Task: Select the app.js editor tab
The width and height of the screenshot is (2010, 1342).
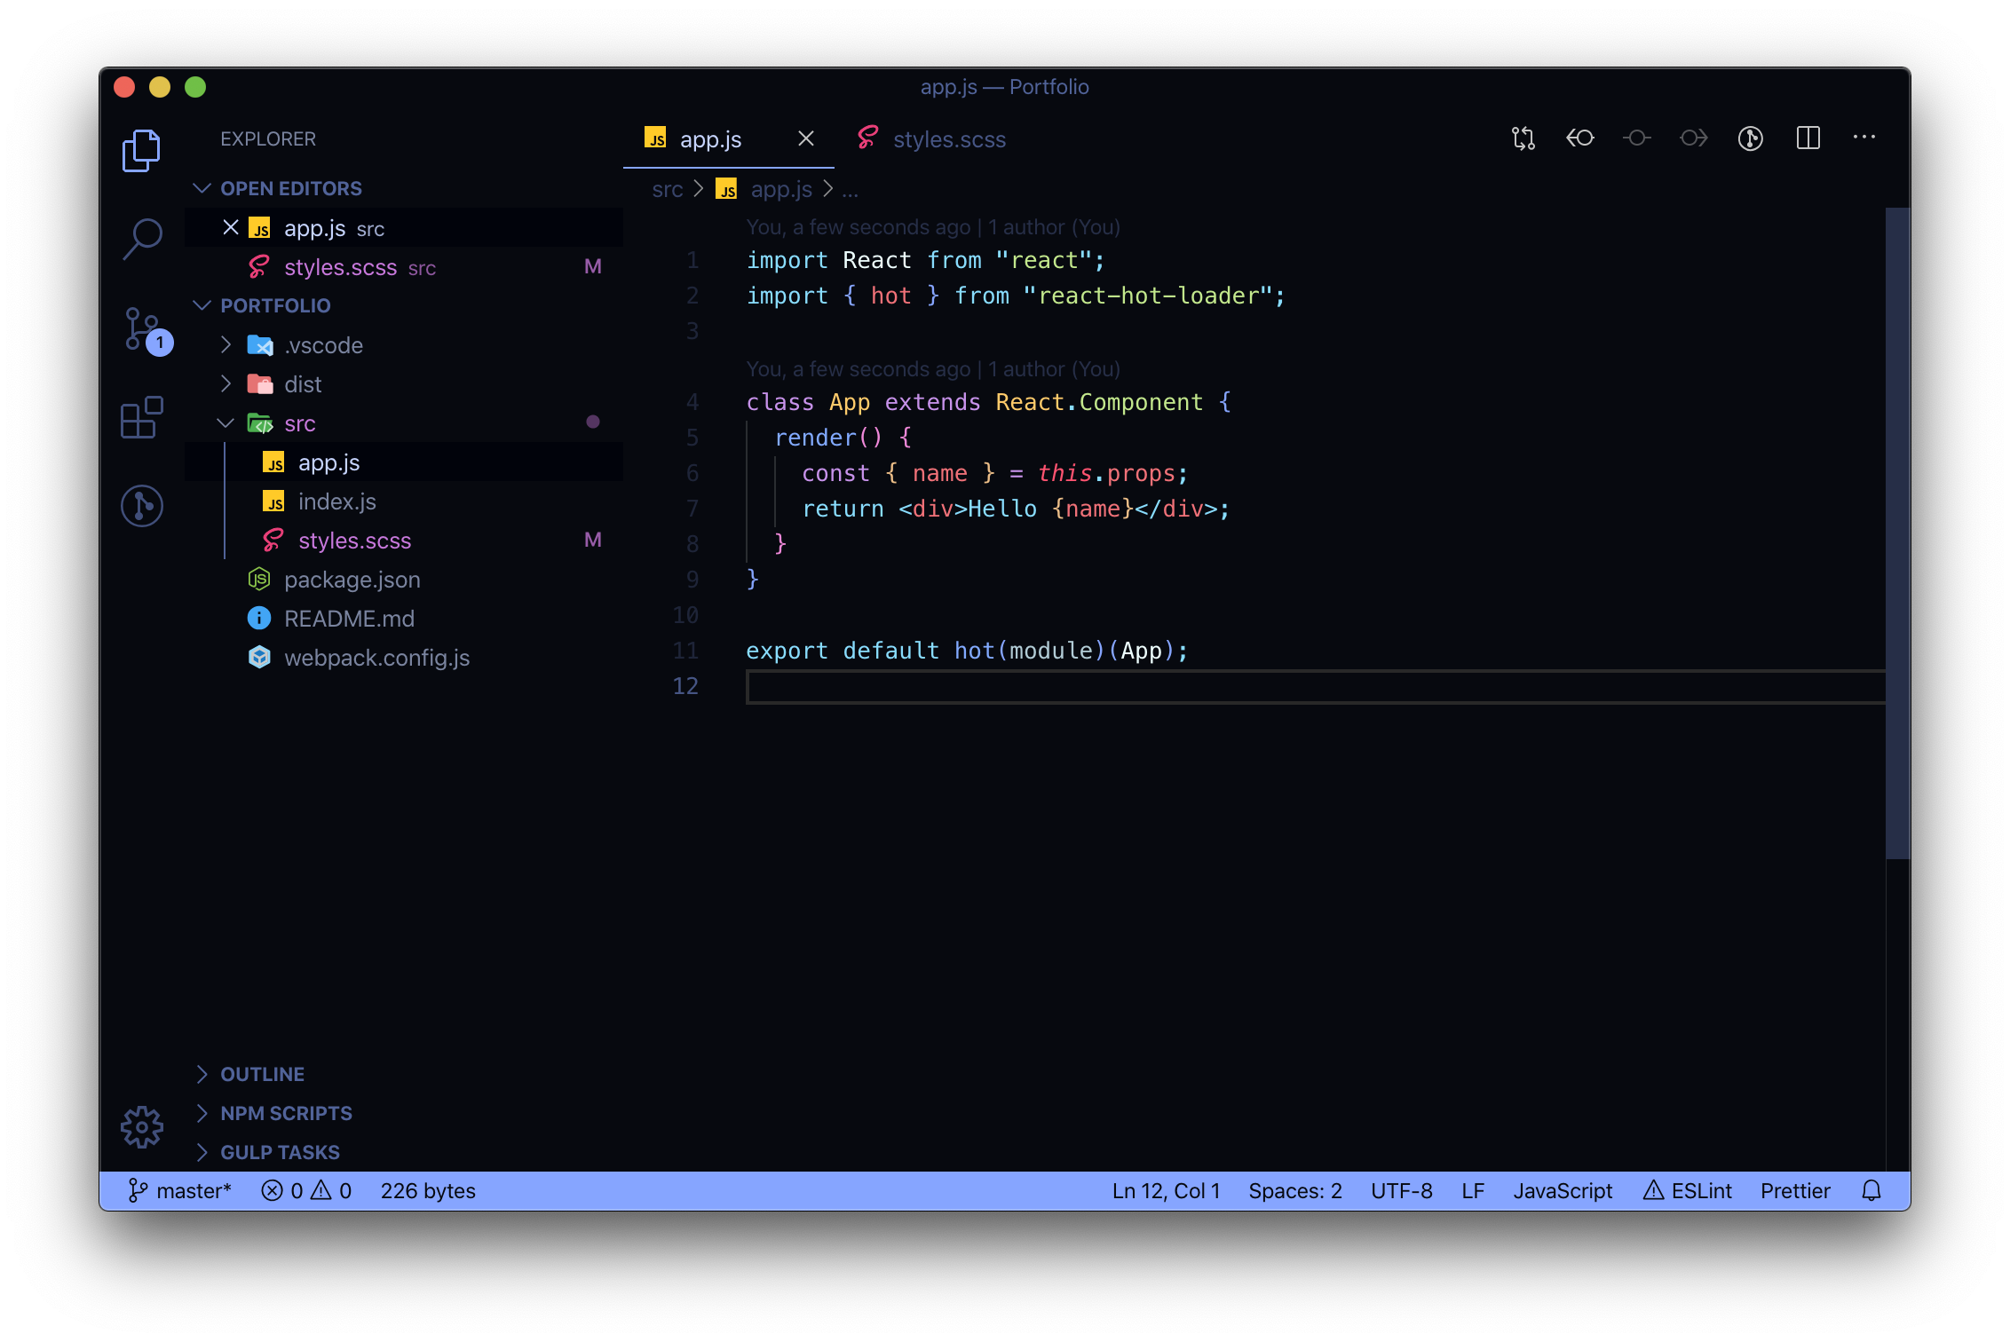Action: 709,139
